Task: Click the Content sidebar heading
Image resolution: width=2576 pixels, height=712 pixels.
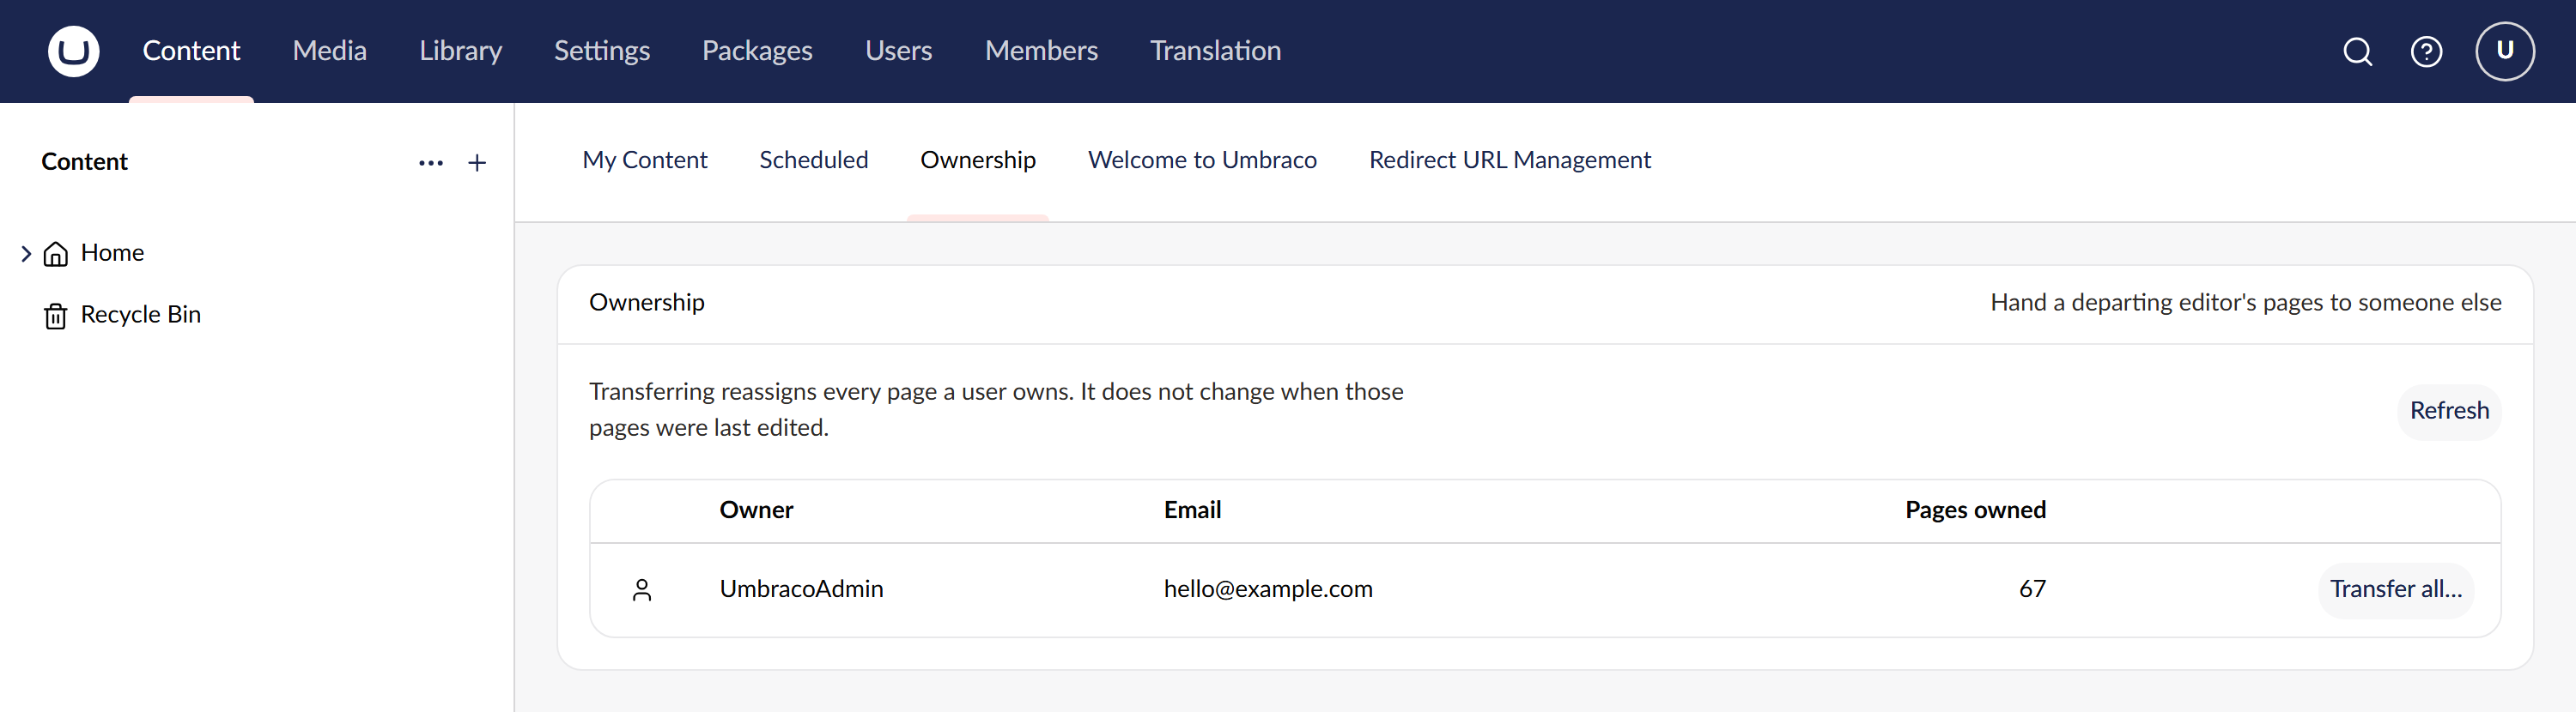Action: click(x=84, y=162)
